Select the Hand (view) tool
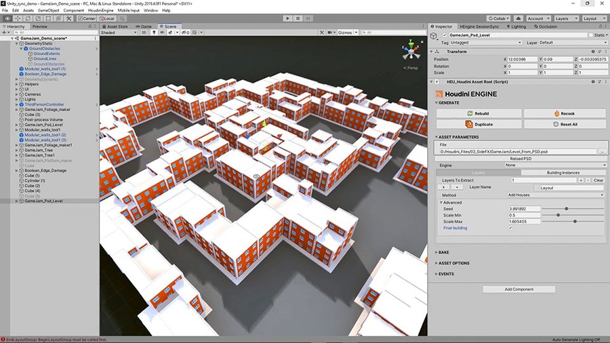This screenshot has width=610, height=343. [x=7, y=18]
